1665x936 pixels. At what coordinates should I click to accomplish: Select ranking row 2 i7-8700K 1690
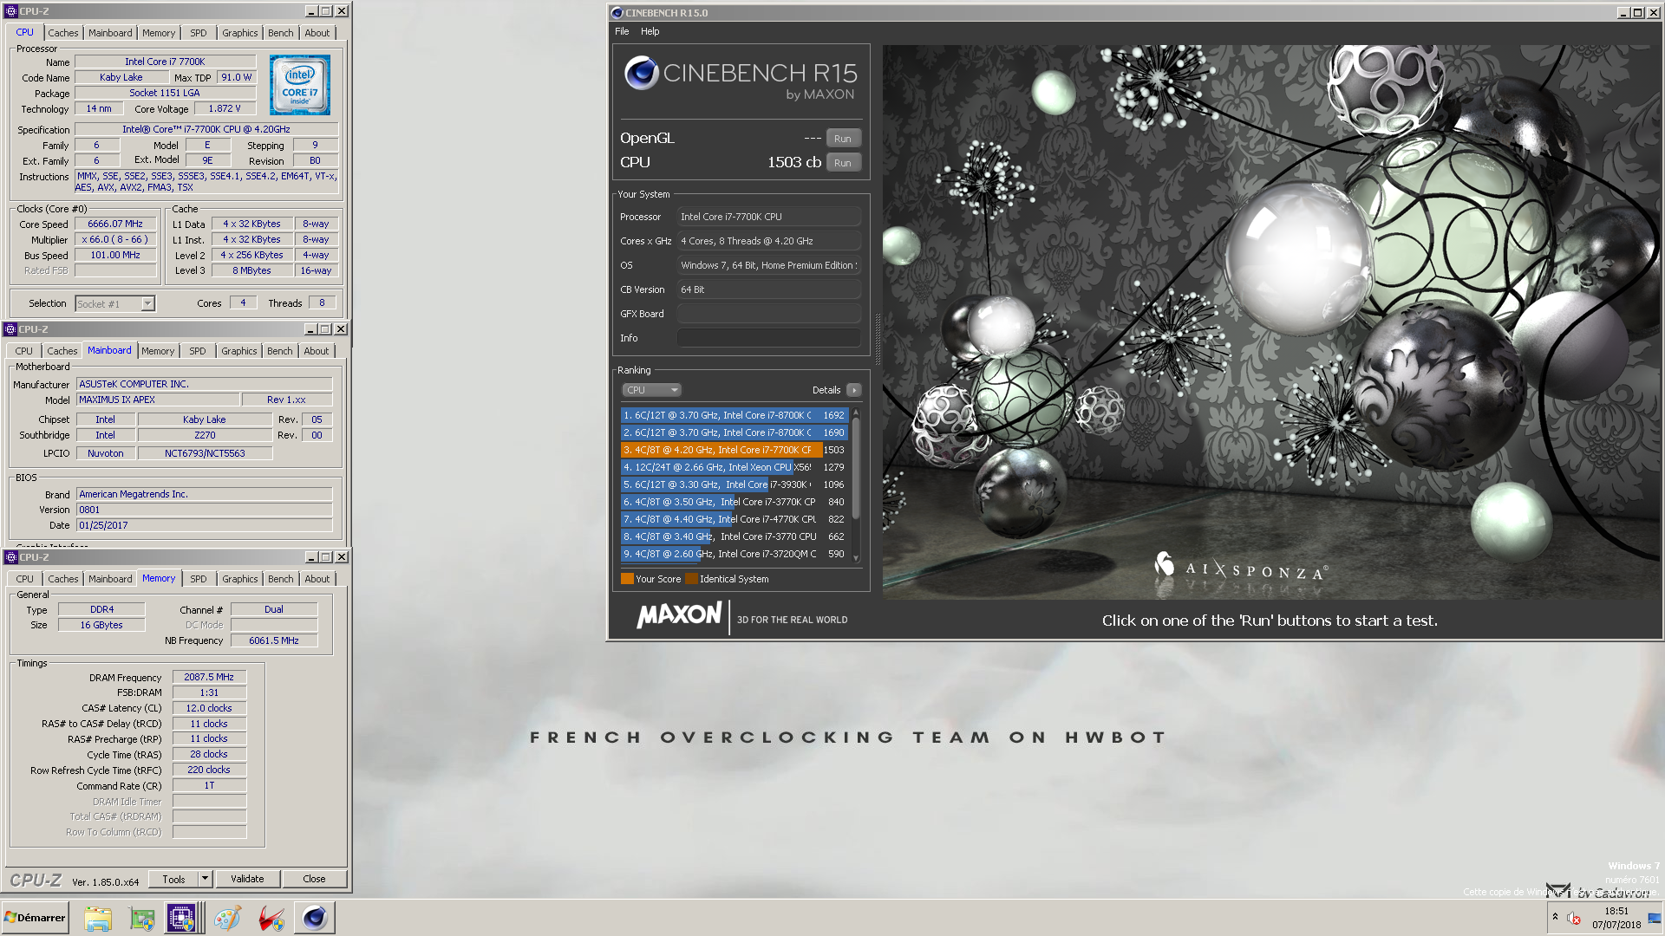click(x=734, y=432)
